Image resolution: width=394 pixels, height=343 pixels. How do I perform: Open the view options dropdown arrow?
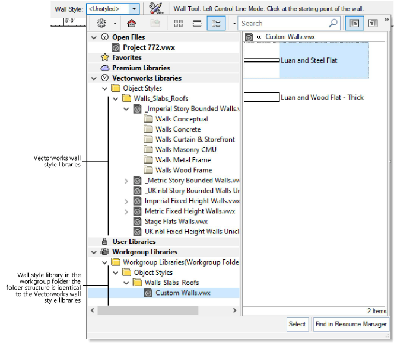(234, 23)
